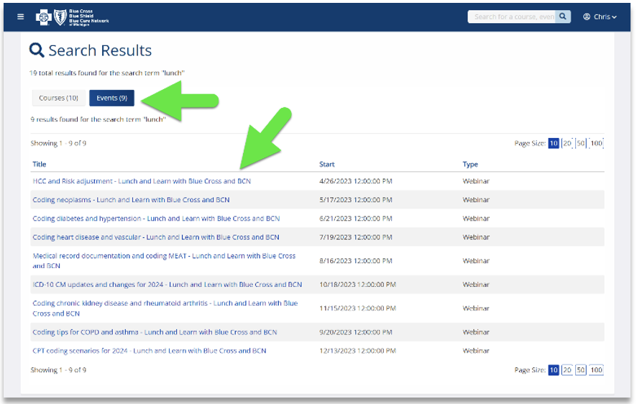Open Coding chronic kidney disease link
637x404 pixels.
tap(165, 308)
